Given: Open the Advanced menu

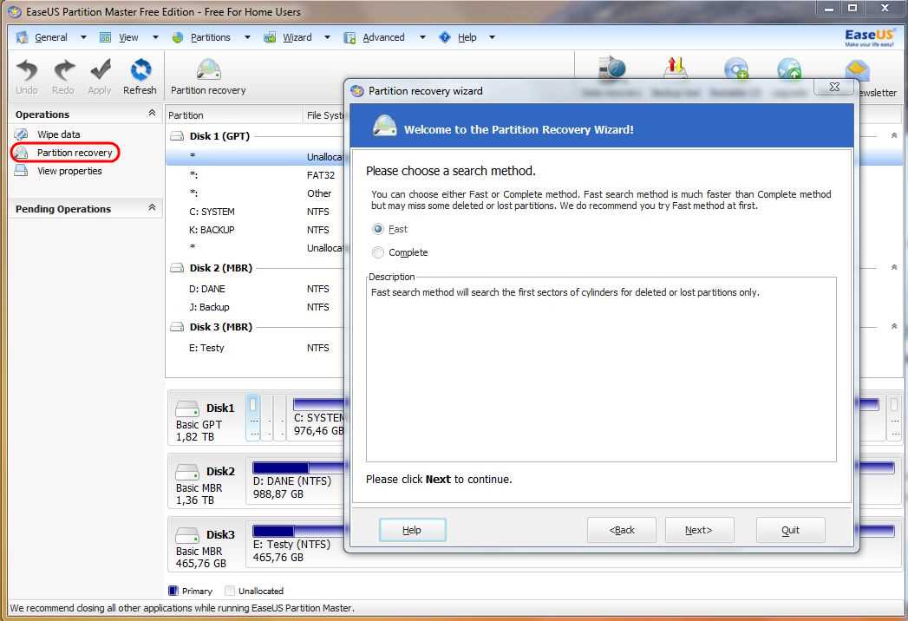Looking at the screenshot, I should [x=383, y=37].
